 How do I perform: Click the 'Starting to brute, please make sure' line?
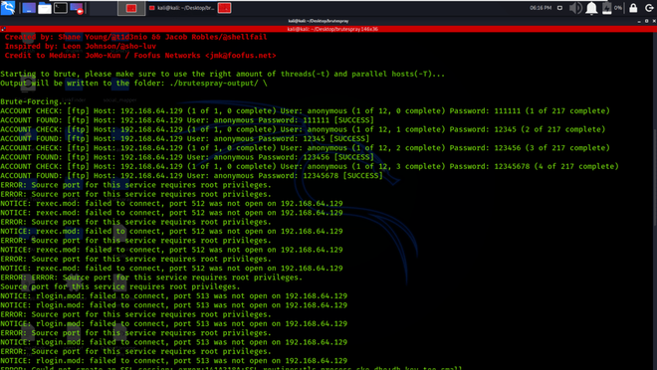tap(223, 74)
